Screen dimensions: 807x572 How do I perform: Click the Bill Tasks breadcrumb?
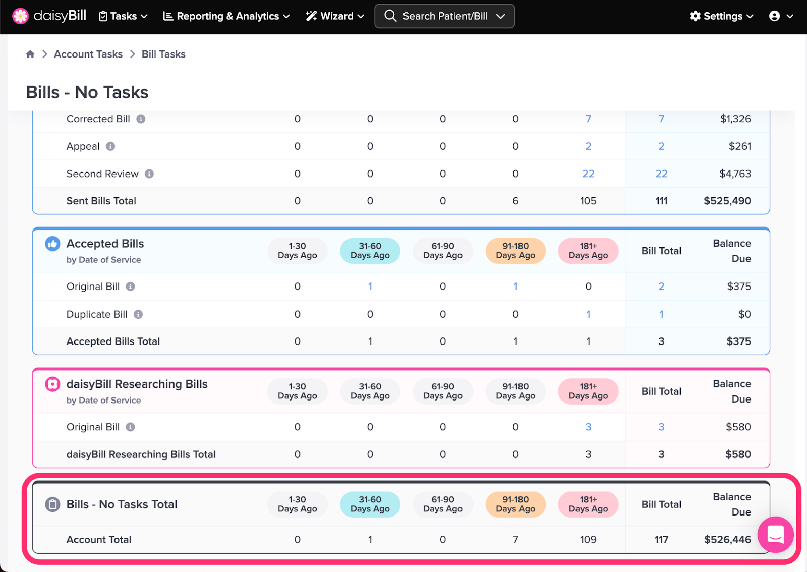163,54
